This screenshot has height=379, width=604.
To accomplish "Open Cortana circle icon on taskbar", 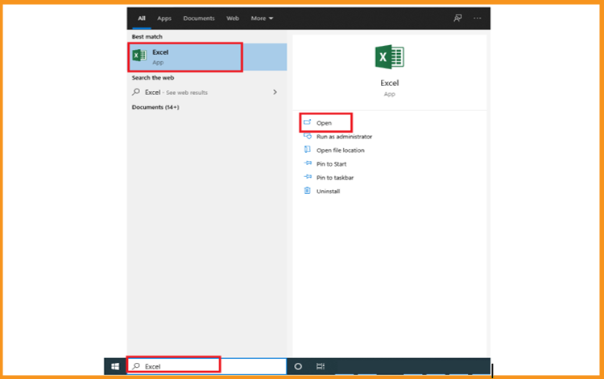I will click(x=298, y=366).
